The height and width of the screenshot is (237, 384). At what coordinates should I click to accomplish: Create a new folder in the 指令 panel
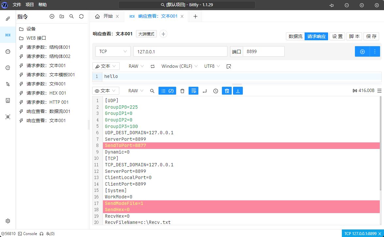click(x=61, y=16)
